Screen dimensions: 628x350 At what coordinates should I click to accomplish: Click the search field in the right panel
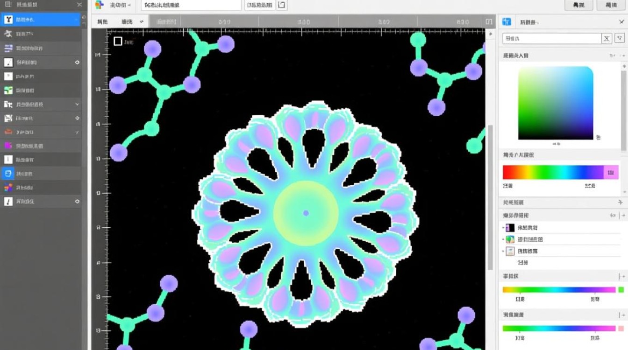(x=551, y=39)
